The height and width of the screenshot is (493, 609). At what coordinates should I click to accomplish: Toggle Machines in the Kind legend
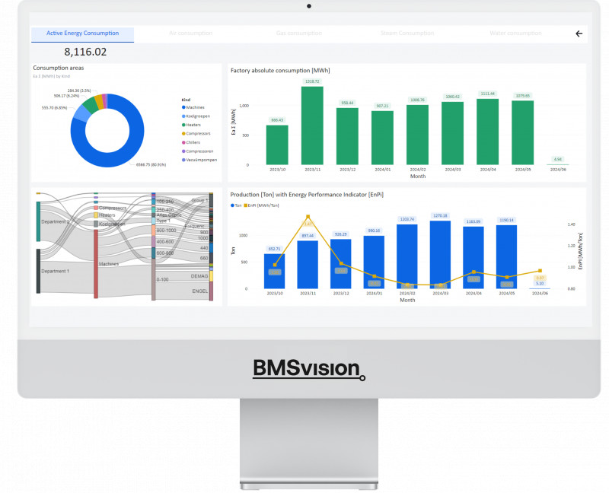tap(196, 107)
